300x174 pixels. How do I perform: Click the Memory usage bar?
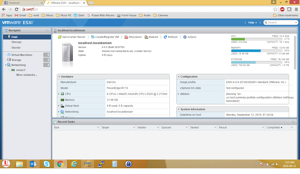click(256, 51)
